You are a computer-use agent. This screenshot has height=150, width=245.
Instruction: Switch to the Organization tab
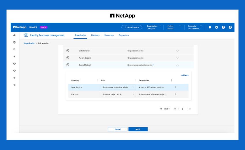(x=80, y=35)
